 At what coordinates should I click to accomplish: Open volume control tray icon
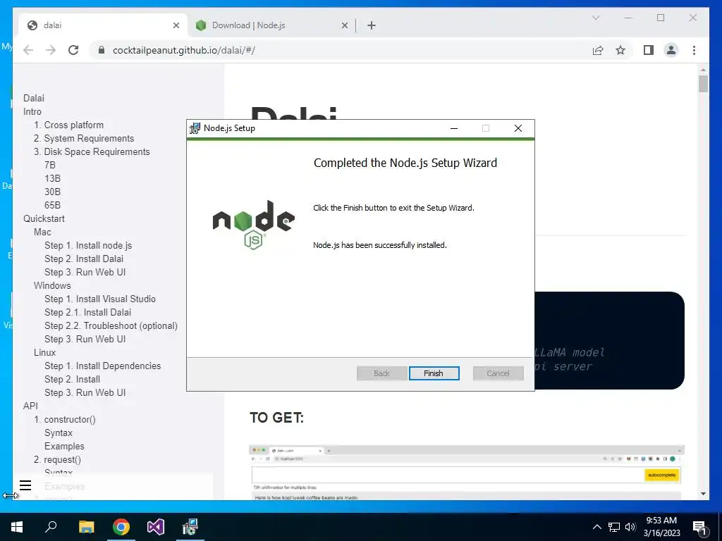[x=630, y=527]
